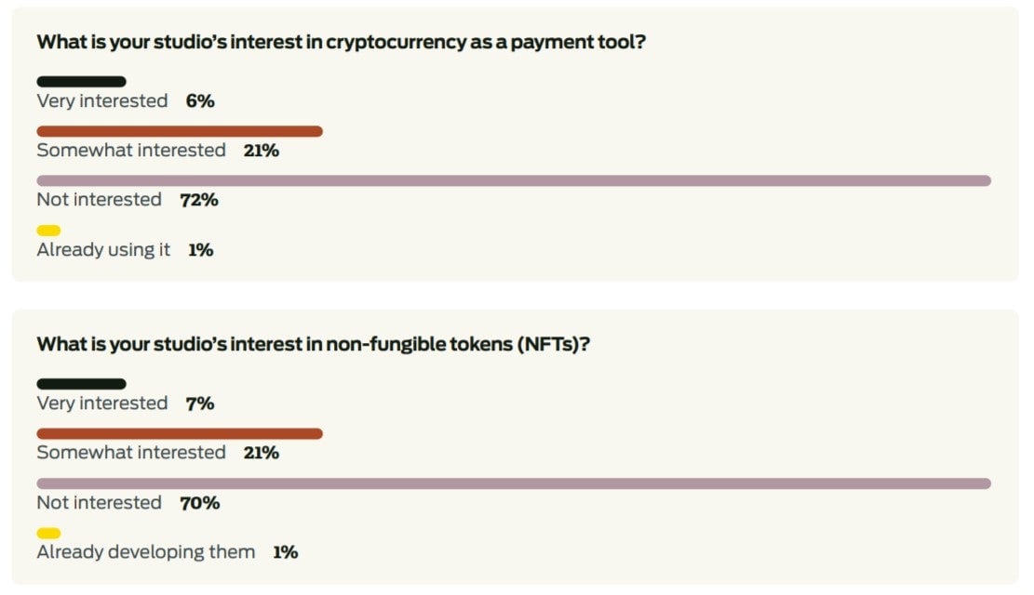The image size is (1034, 595).
Task: Click 21% value in cryptocurrency chart
Action: 262,151
